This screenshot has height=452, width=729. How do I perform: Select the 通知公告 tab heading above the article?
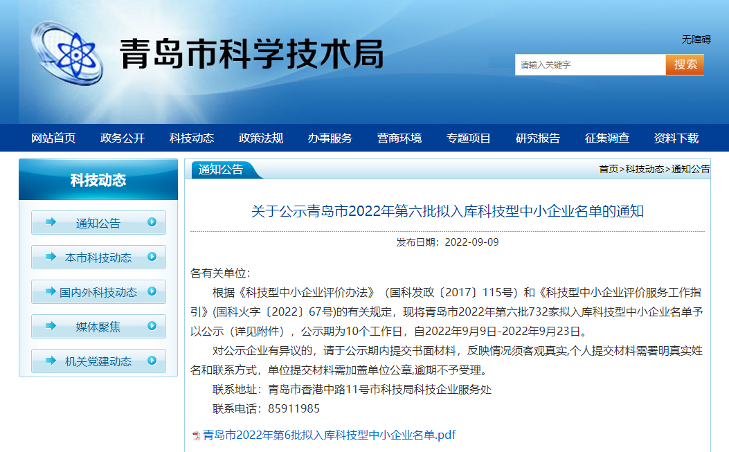221,170
